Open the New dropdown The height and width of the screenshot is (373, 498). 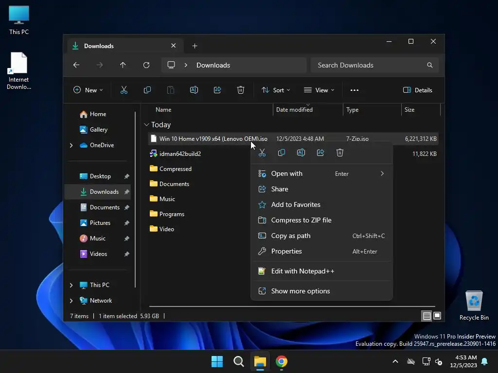[89, 90]
